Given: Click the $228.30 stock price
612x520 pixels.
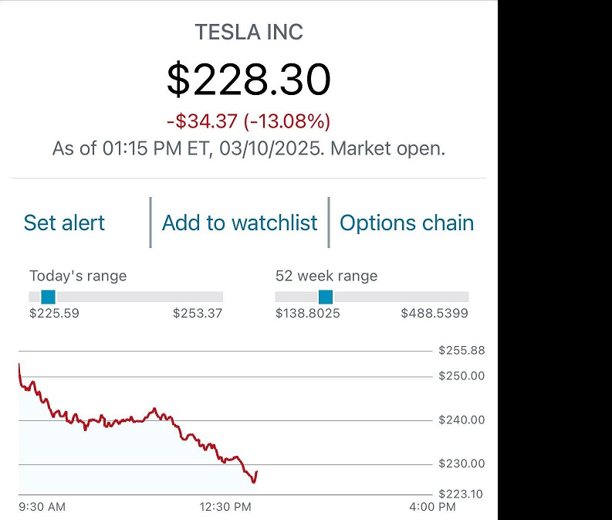Looking at the screenshot, I should [x=249, y=79].
